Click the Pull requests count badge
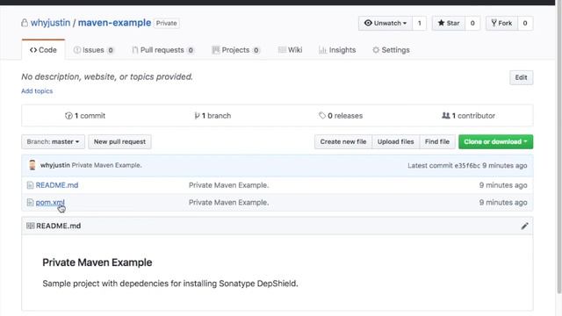The width and height of the screenshot is (562, 316). [191, 50]
